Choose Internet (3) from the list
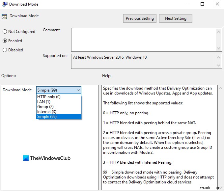224x191 pixels. pos(59,112)
